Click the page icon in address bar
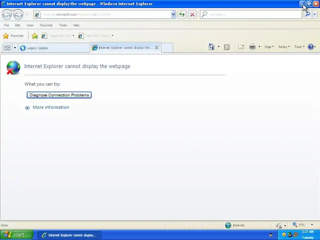 click(x=38, y=14)
